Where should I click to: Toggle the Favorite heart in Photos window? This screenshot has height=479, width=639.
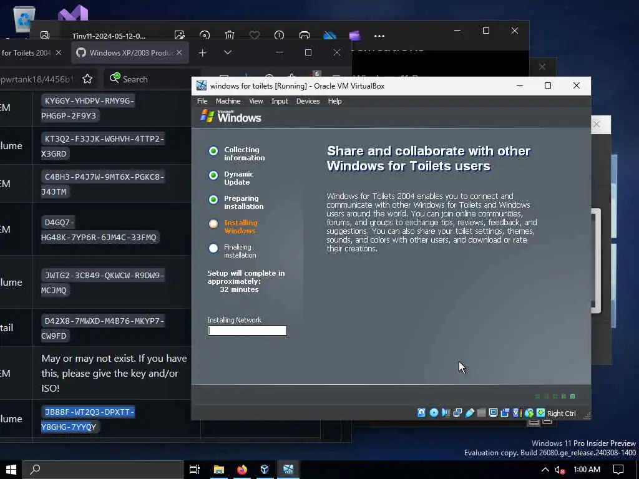tap(255, 36)
